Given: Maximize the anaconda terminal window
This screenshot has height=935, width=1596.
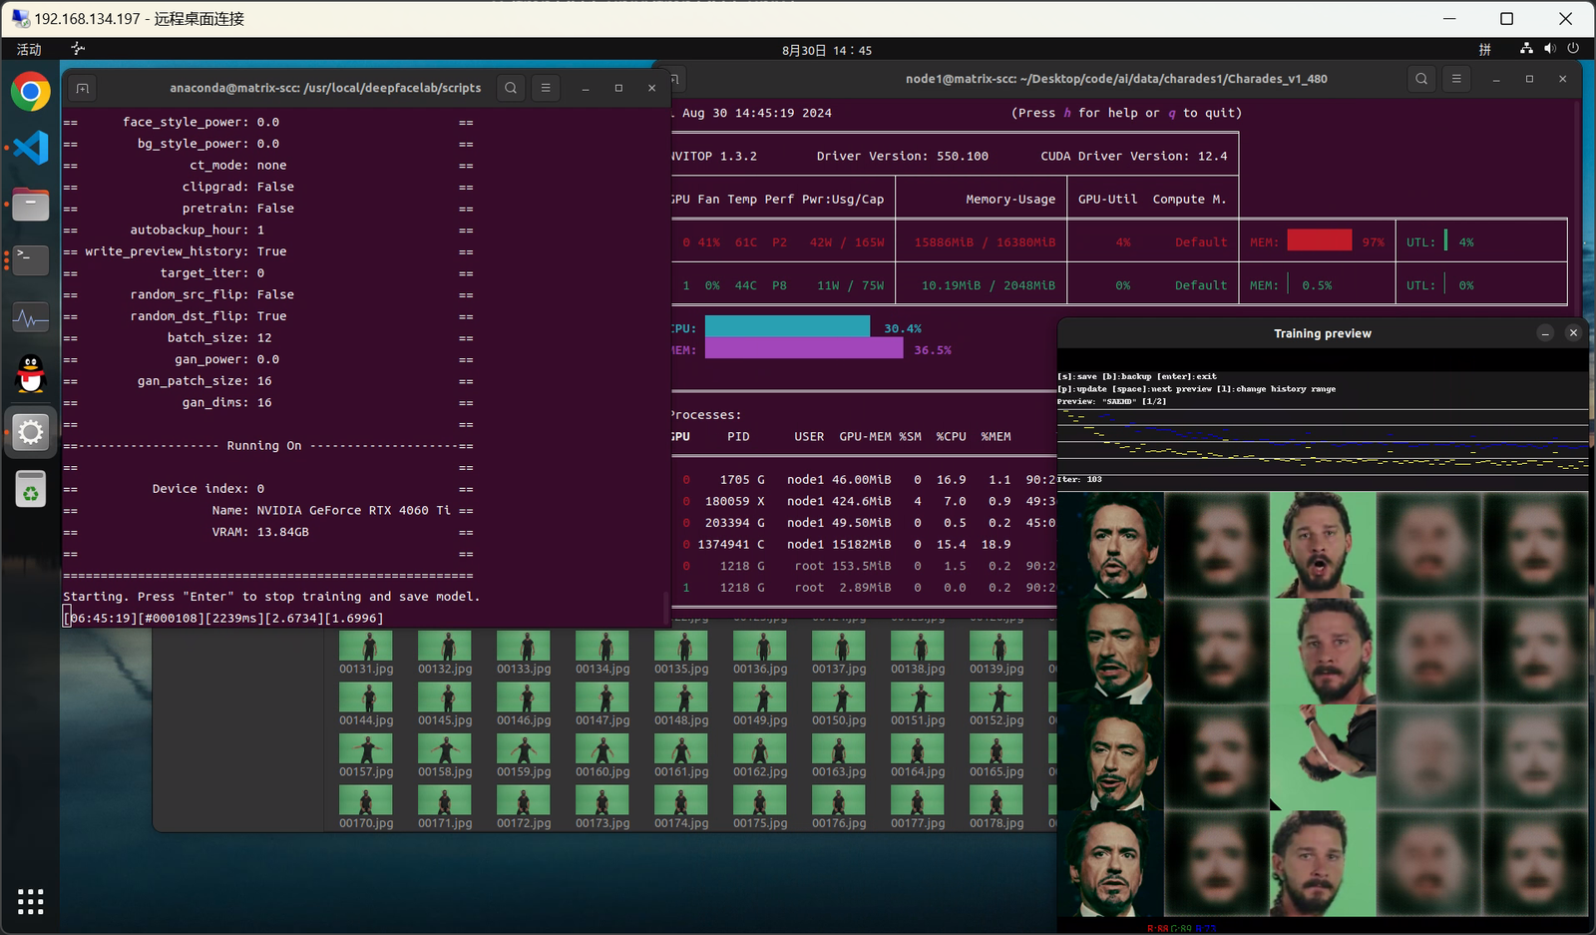Looking at the screenshot, I should (x=618, y=88).
